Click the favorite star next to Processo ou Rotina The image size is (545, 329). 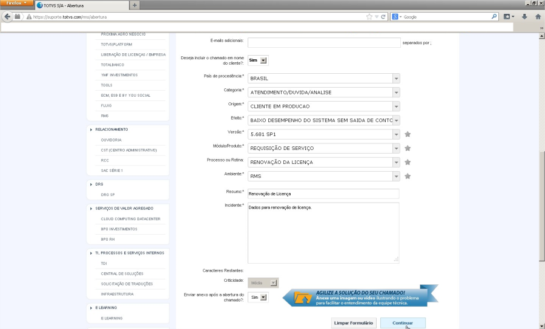point(408,162)
